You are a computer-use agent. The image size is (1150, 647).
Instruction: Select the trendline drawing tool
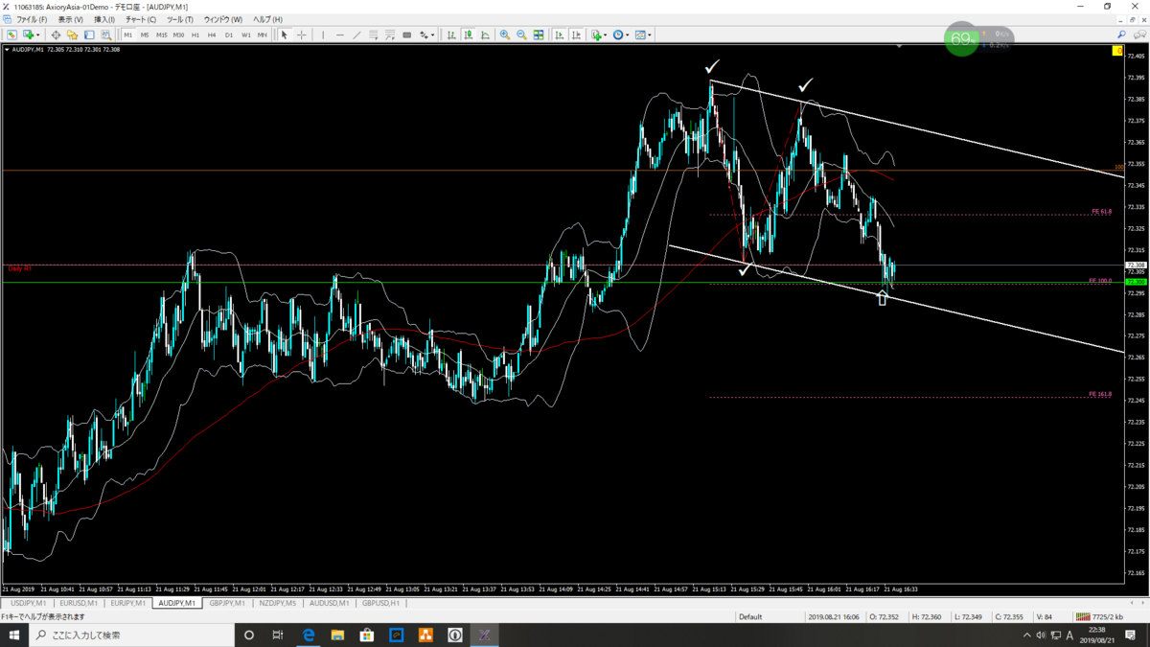pyautogui.click(x=356, y=35)
